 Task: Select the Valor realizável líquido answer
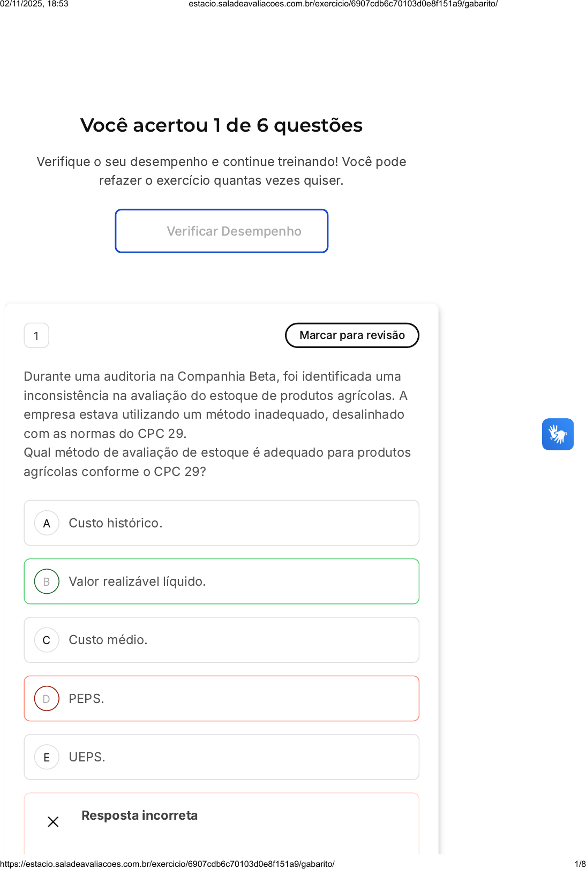[x=137, y=581]
